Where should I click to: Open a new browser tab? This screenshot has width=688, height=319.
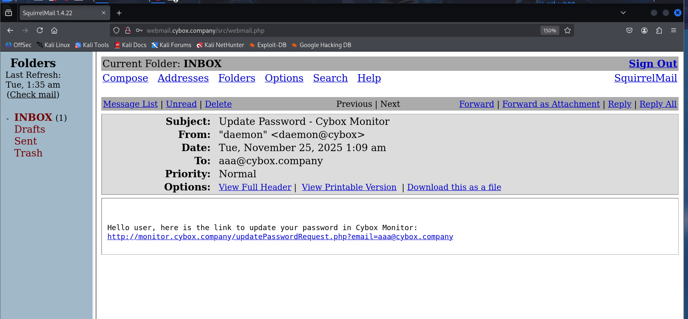coord(119,13)
